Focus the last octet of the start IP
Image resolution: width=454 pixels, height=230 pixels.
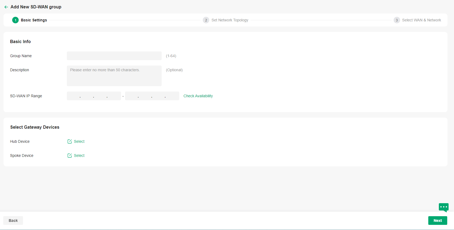pos(114,96)
